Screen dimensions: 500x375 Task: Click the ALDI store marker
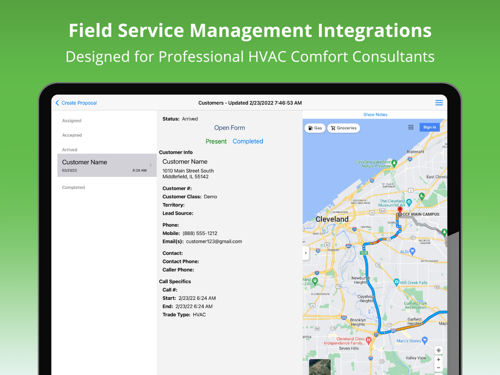tap(412, 251)
